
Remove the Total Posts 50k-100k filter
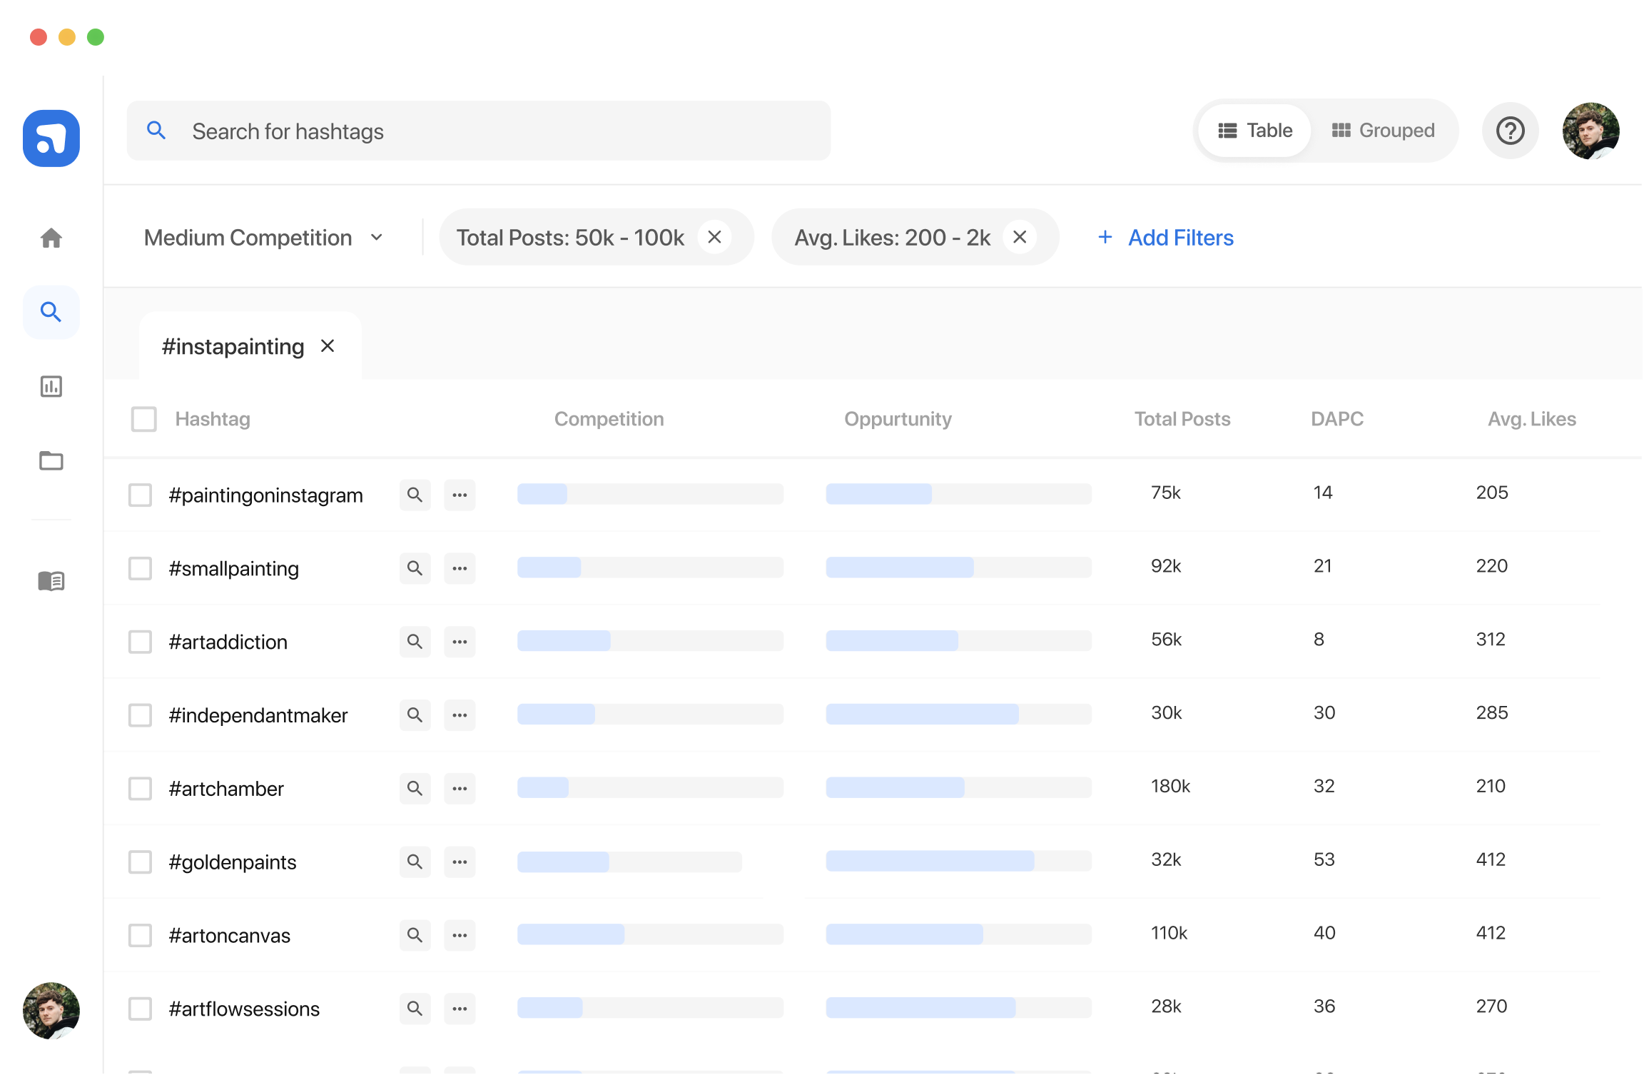click(714, 237)
